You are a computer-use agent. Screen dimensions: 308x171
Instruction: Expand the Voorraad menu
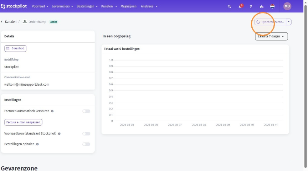point(40,6)
